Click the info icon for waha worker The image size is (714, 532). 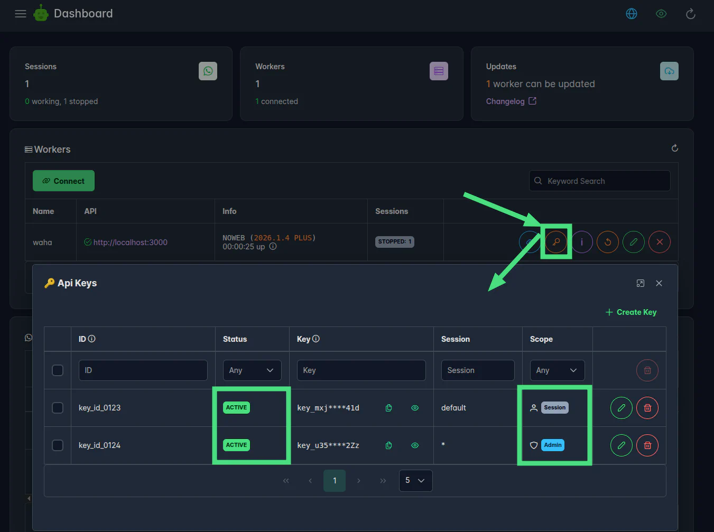click(582, 242)
